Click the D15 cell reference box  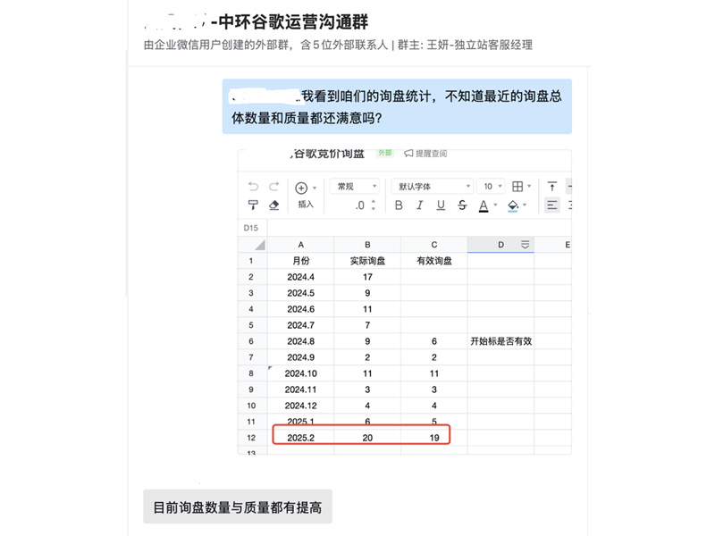252,228
